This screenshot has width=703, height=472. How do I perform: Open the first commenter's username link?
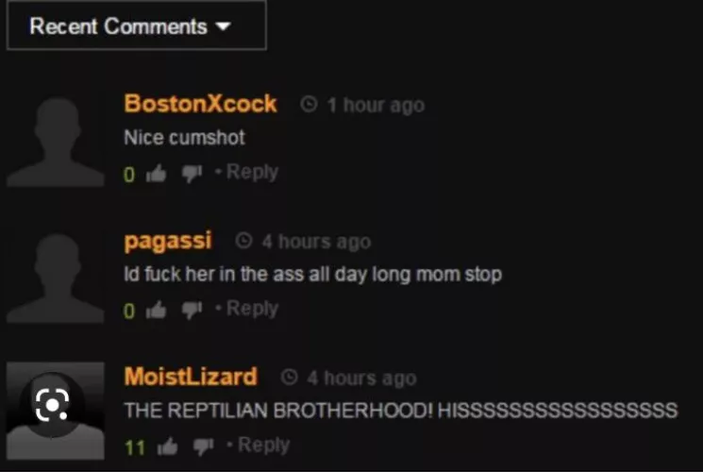coord(200,104)
